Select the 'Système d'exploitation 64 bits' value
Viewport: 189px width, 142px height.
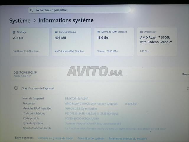click(x=93, y=124)
